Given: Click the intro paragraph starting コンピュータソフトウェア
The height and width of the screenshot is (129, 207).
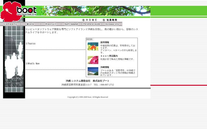Looking at the screenshot, I should click(82, 31).
